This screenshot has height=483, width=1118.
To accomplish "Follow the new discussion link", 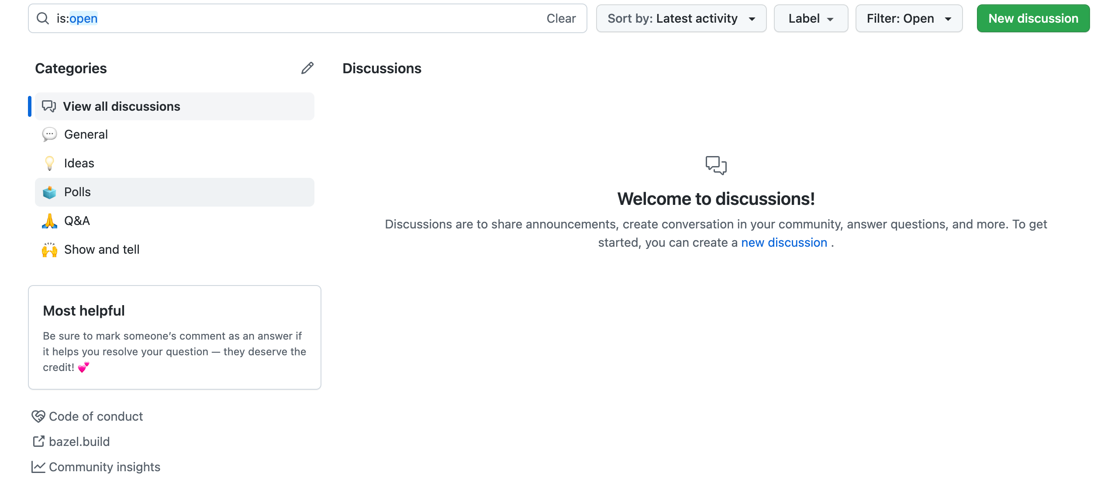I will pyautogui.click(x=784, y=242).
